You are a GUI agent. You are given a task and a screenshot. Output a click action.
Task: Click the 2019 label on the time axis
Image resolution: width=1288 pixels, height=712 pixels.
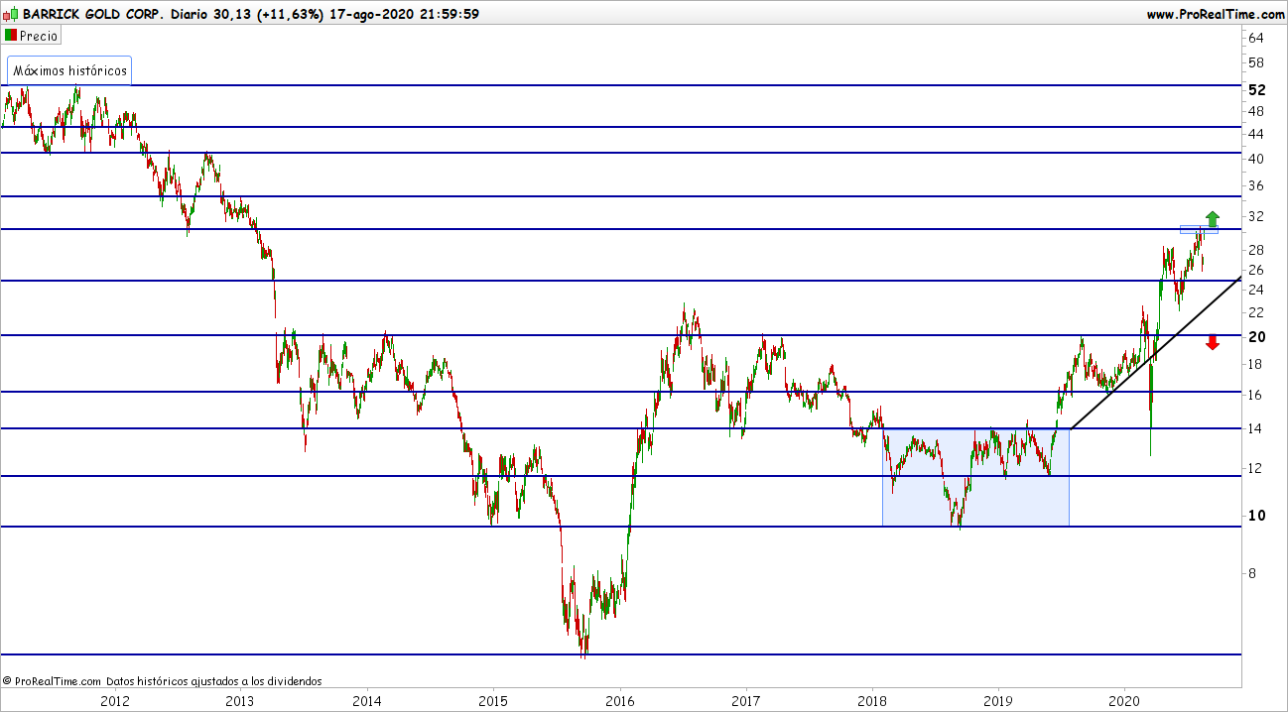[x=998, y=701]
